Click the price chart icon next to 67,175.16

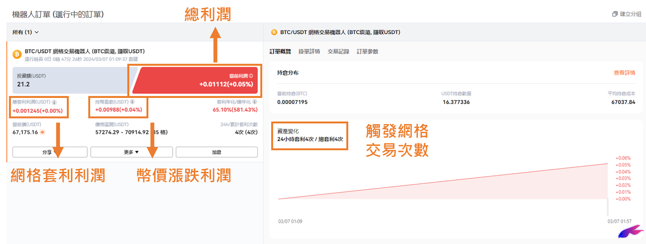pos(42,132)
